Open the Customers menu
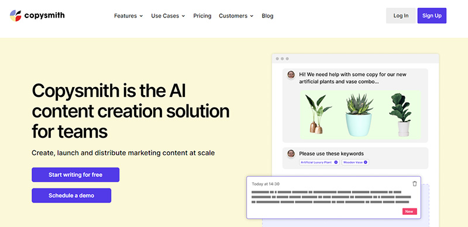The height and width of the screenshot is (227, 468). [x=236, y=16]
